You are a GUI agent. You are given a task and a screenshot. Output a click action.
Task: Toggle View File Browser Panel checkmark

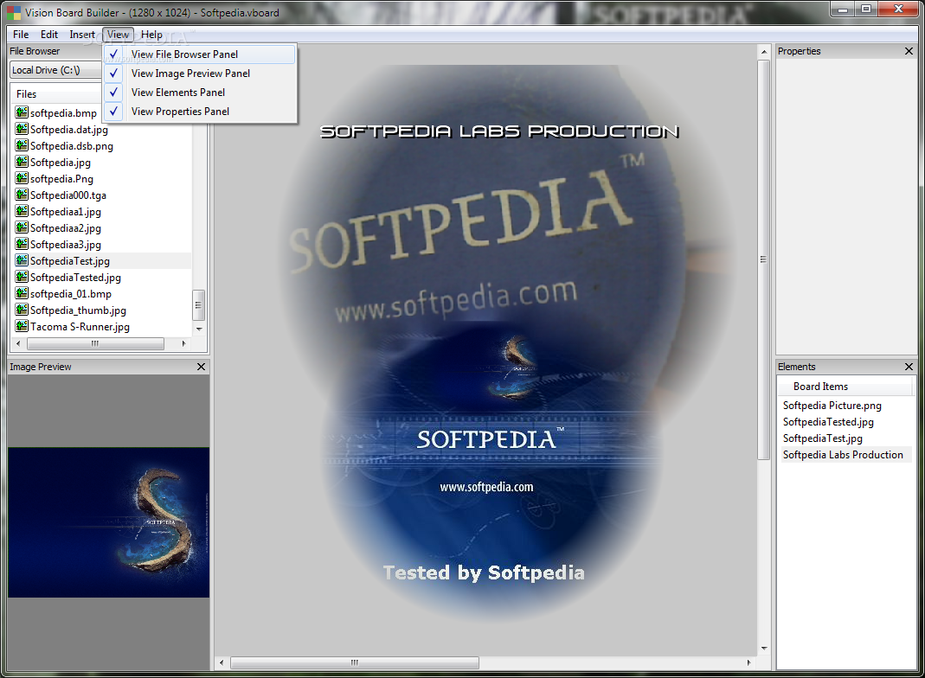pos(114,54)
